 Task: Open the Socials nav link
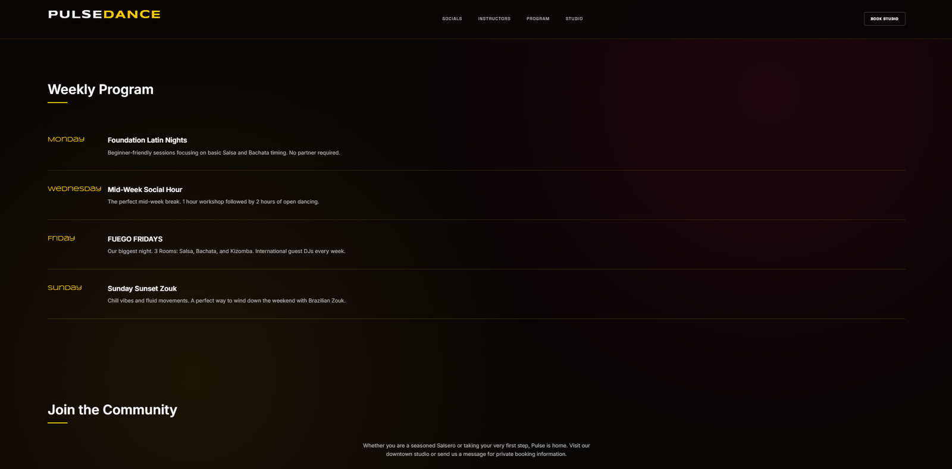point(452,19)
